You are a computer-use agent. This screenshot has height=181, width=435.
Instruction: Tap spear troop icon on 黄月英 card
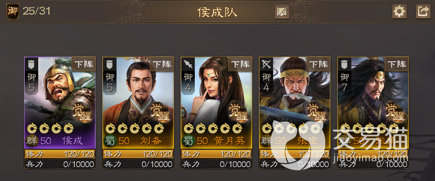[x=188, y=64]
